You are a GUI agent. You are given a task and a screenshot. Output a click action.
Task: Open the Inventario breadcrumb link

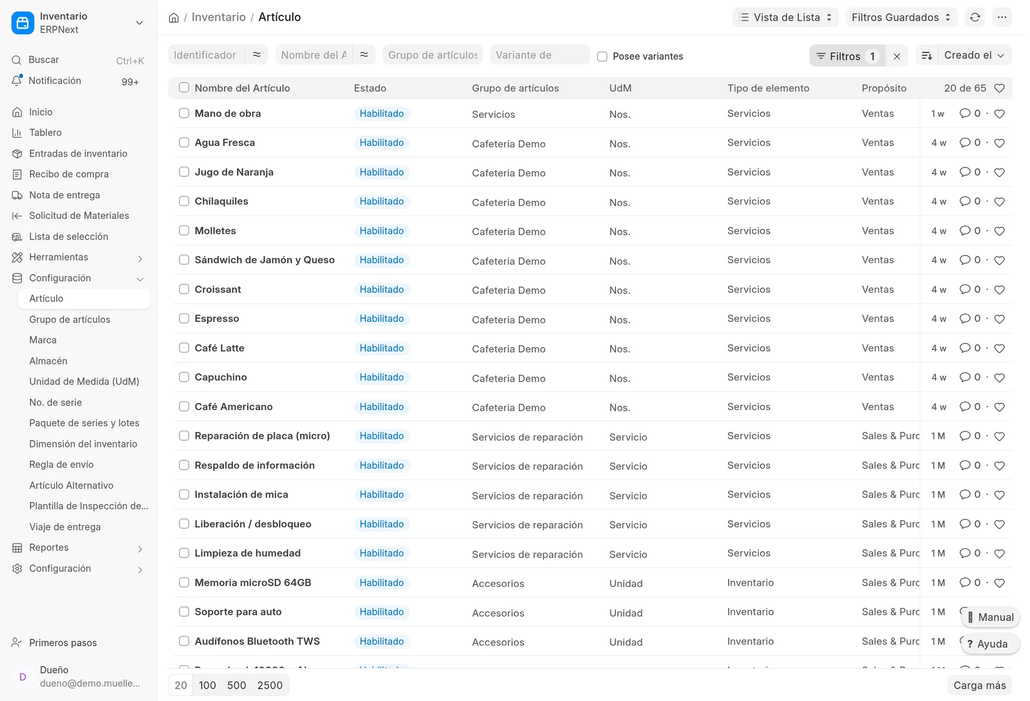219,17
